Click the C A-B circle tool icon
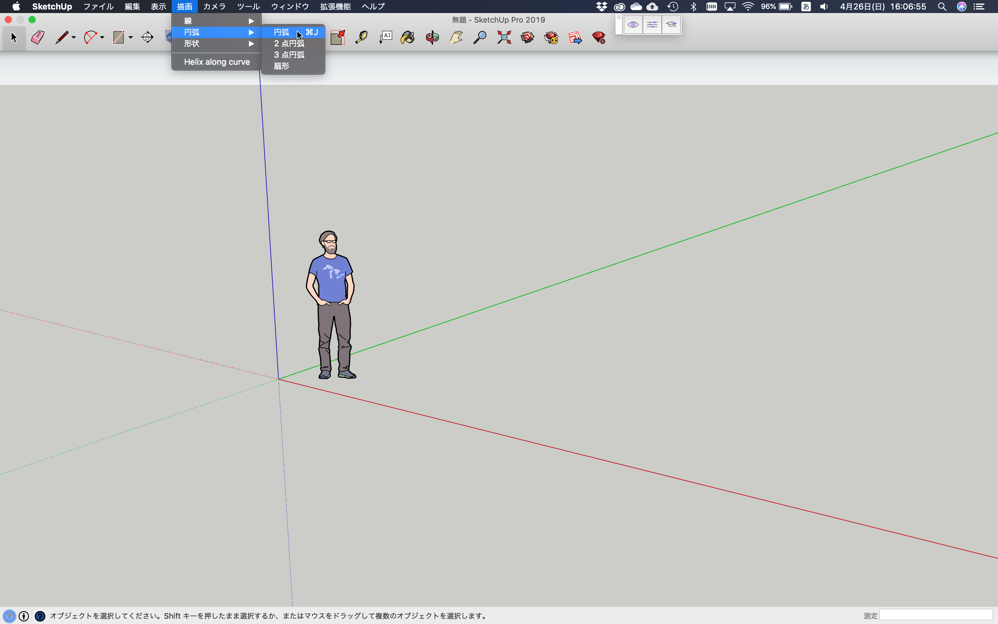998x624 pixels. (x=147, y=37)
